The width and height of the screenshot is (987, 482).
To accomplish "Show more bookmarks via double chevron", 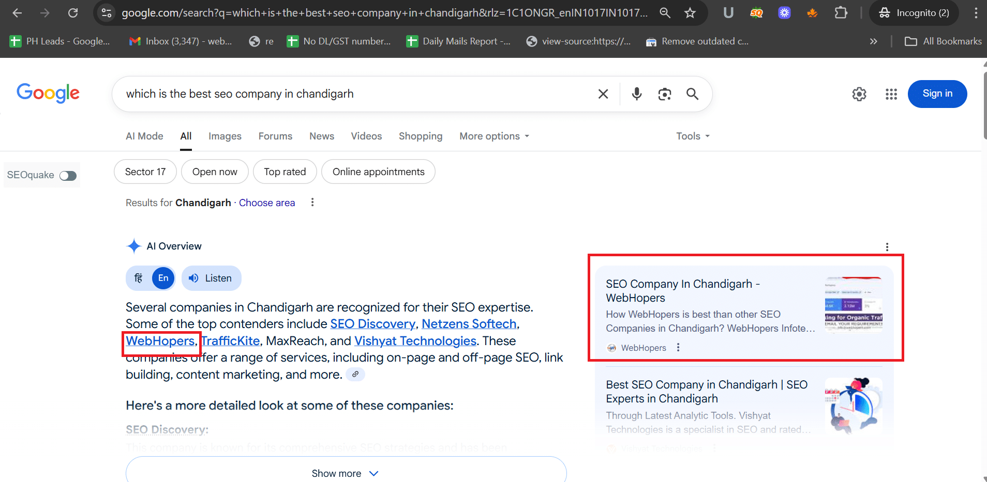I will (874, 41).
